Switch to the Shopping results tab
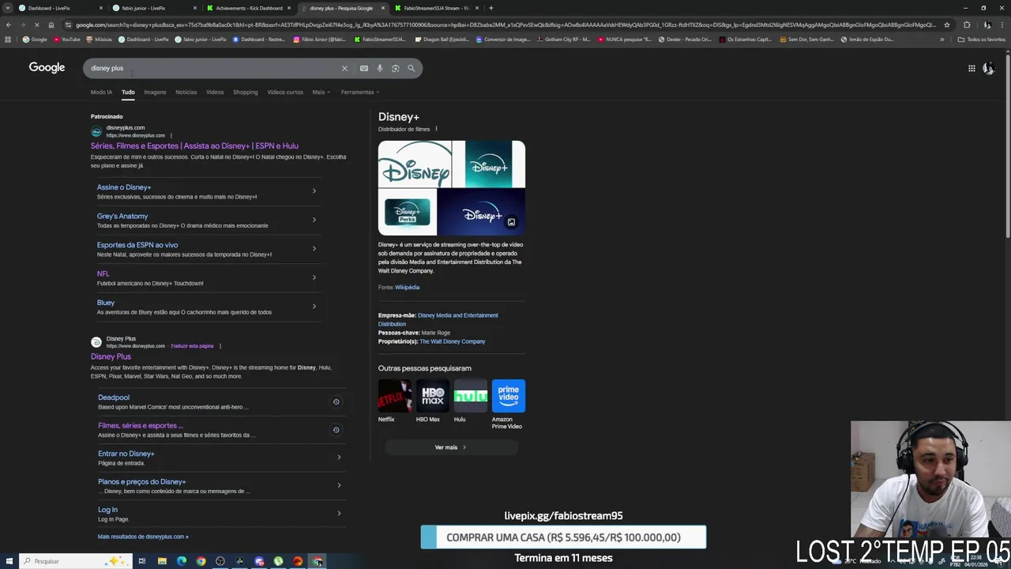The height and width of the screenshot is (569, 1011). tap(245, 92)
